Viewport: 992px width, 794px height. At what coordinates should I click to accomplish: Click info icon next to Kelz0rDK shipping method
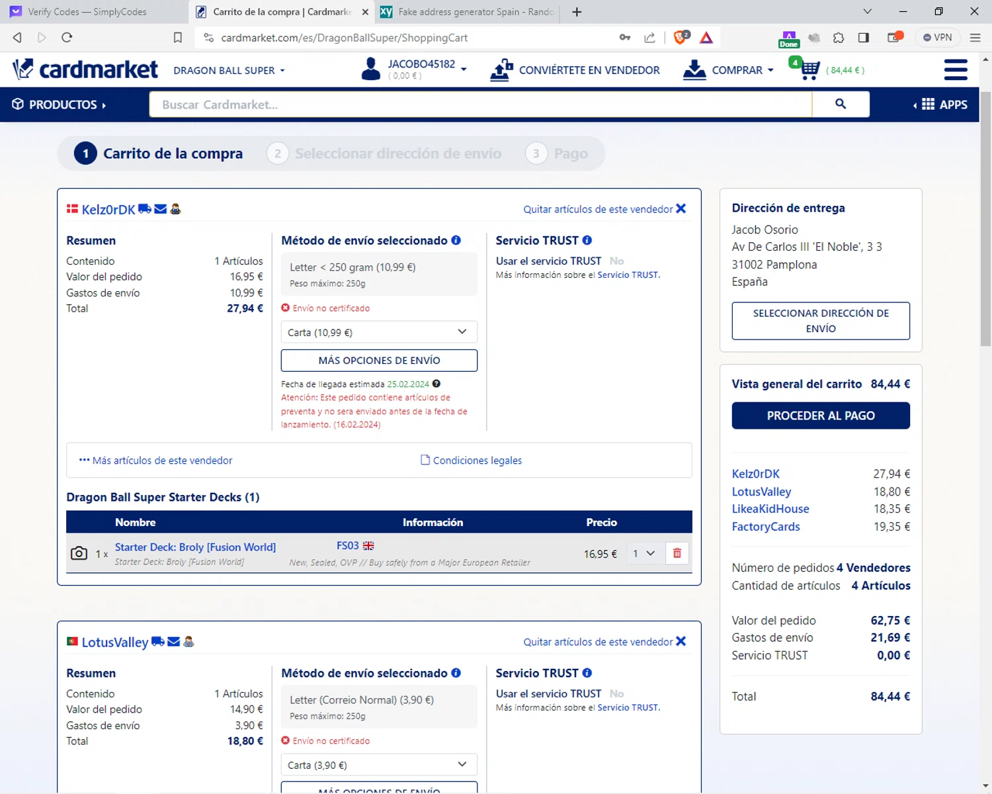(456, 240)
